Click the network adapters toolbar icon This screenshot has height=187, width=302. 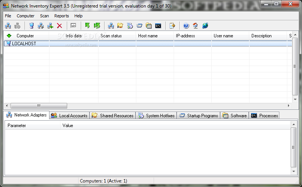click(x=111, y=26)
